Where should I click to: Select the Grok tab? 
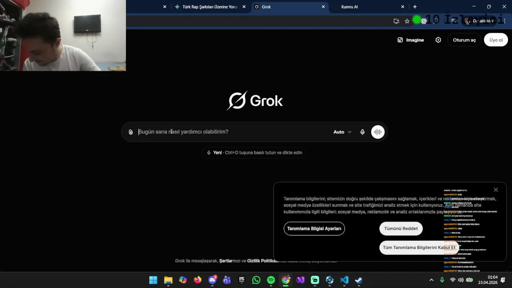[x=290, y=7]
